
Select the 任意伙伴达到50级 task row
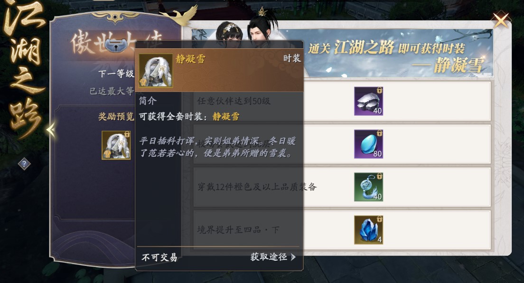tap(342, 101)
